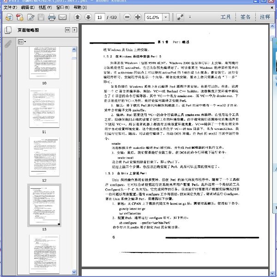The height and width of the screenshot is (277, 277).
Task: Open the 签名 sign pane
Action: pyautogui.click(x=246, y=17)
